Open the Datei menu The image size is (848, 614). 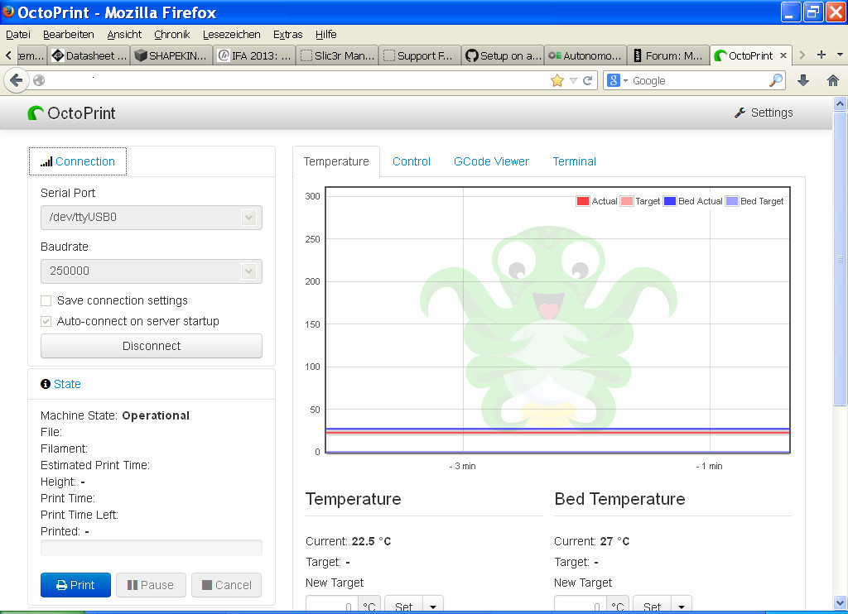pyautogui.click(x=18, y=35)
